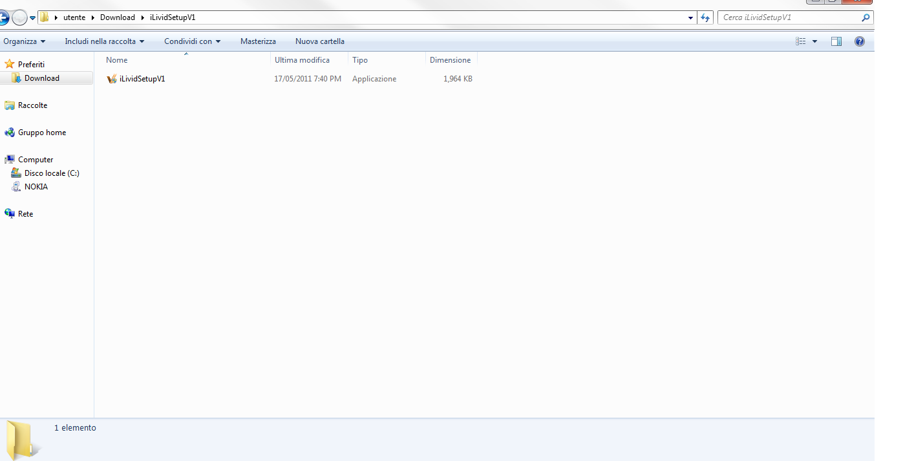Viewport: 903px width, 461px height.
Task: Click the iLividSetupV1 application icon
Action: (x=112, y=79)
